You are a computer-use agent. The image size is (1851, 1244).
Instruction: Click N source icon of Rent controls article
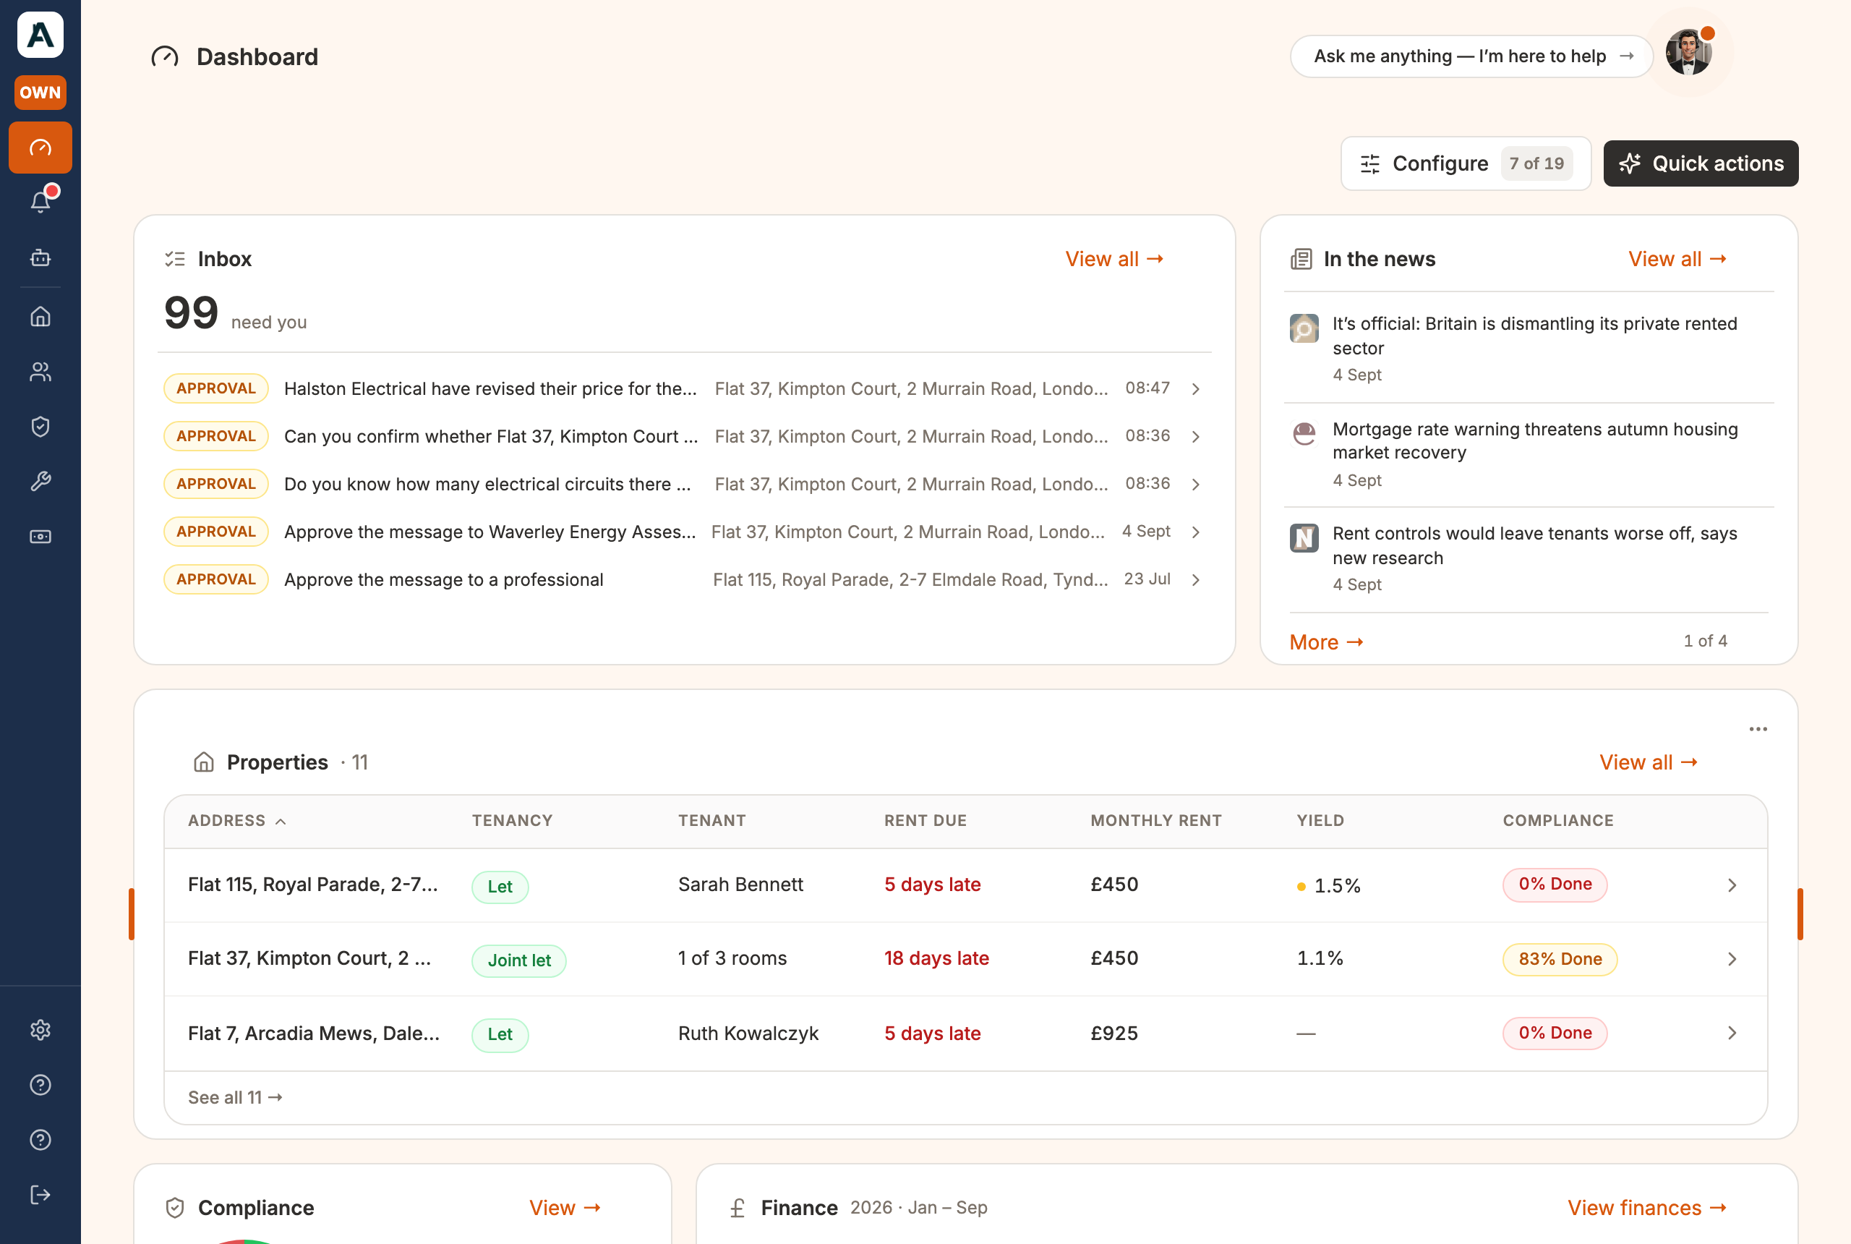click(x=1304, y=538)
